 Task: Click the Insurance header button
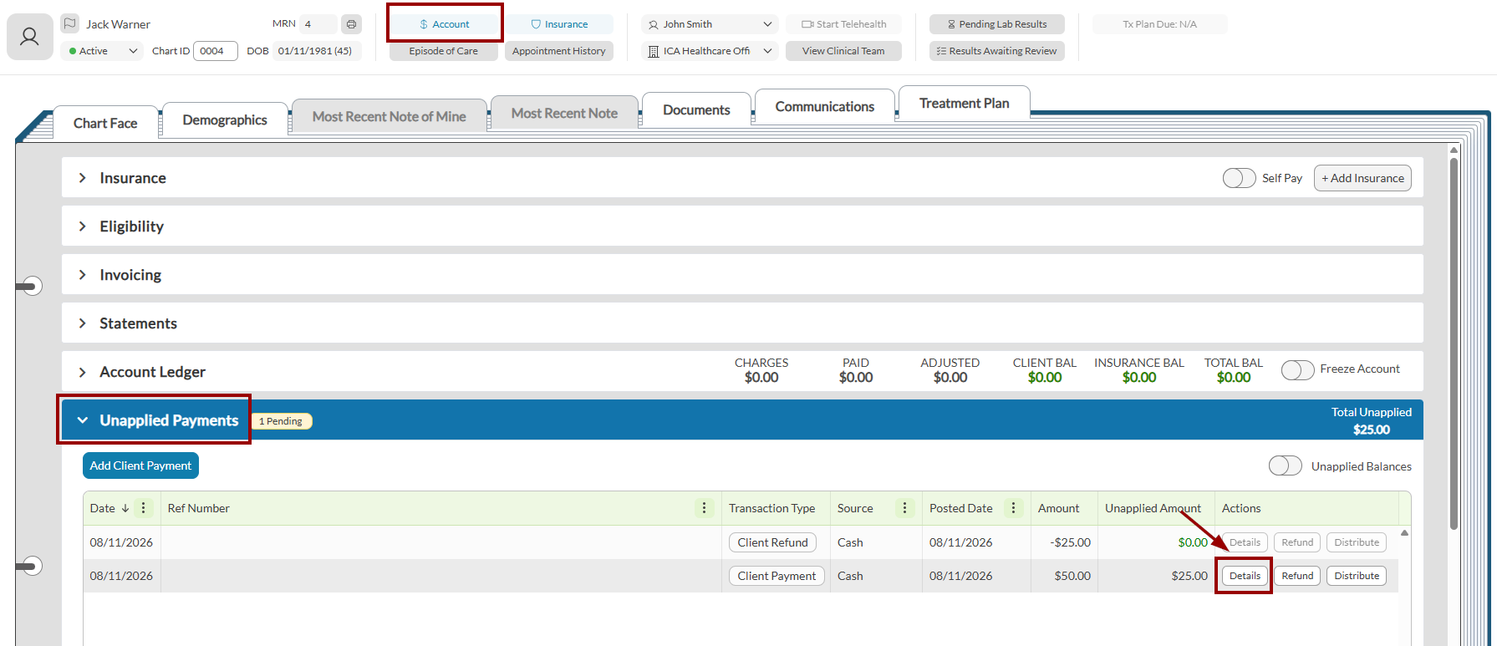click(x=559, y=24)
